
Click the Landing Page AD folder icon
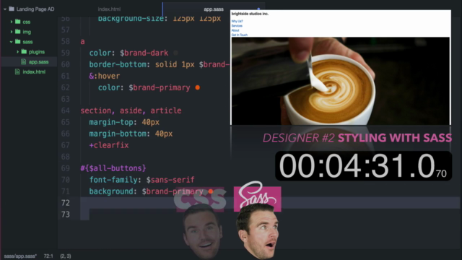pos(12,9)
